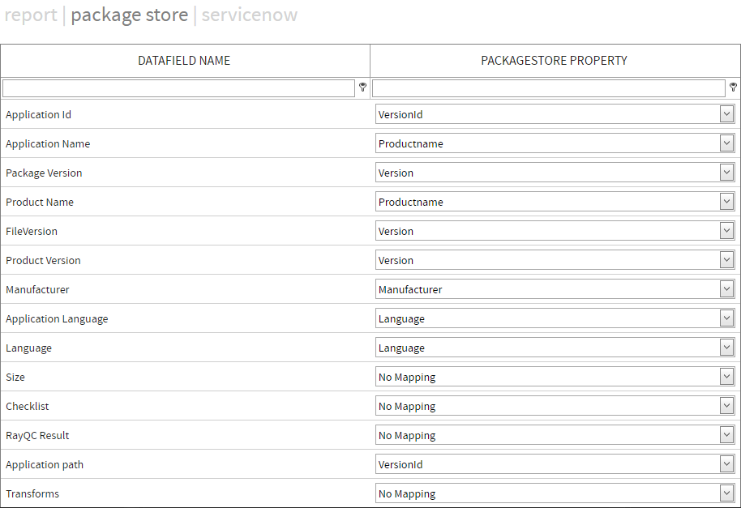The width and height of the screenshot is (741, 508).
Task: Open the No Mapping dropdown for Transforms
Action: coord(726,493)
